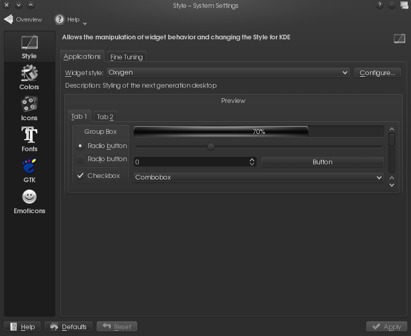Open the Colors settings module

point(29,78)
